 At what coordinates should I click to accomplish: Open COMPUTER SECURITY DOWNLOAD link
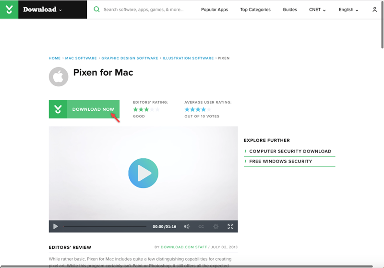(290, 151)
